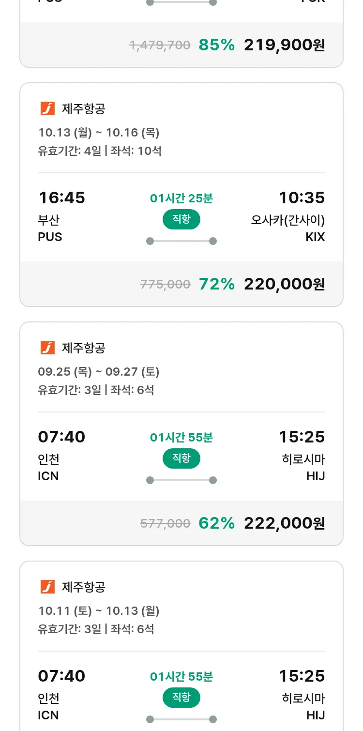The width and height of the screenshot is (363, 731).
Task: Open flight dated 10.13 (월) ~ 10.16 (목)
Action: point(99,133)
